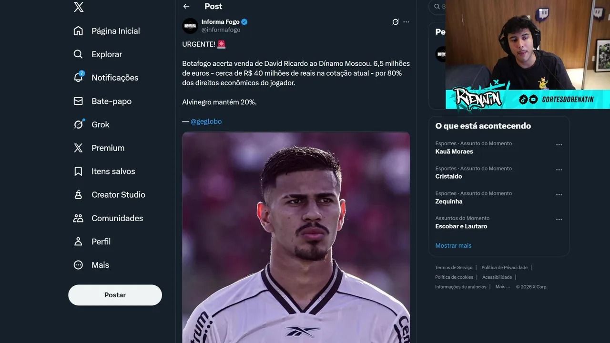Screen dimensions: 610x343
Task: Click the X logo icon
Action: click(x=79, y=7)
